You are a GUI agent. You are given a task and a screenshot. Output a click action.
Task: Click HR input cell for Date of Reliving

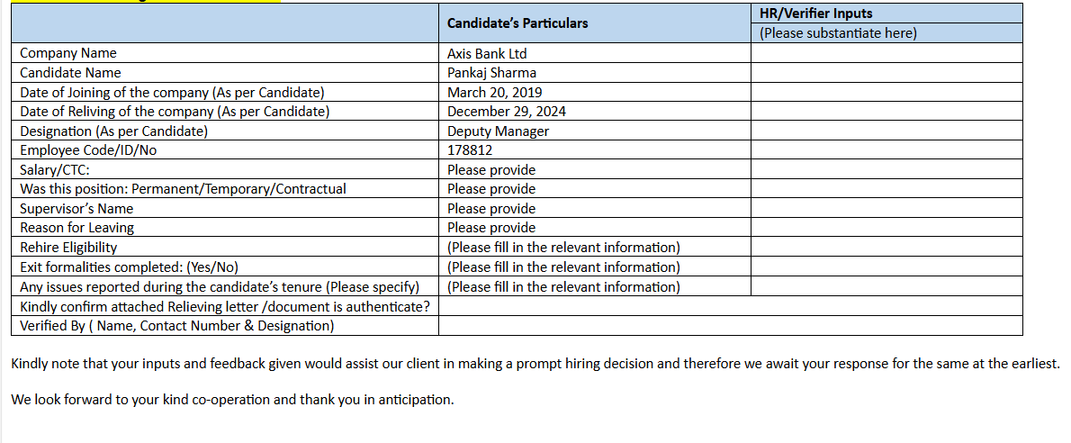coord(886,112)
